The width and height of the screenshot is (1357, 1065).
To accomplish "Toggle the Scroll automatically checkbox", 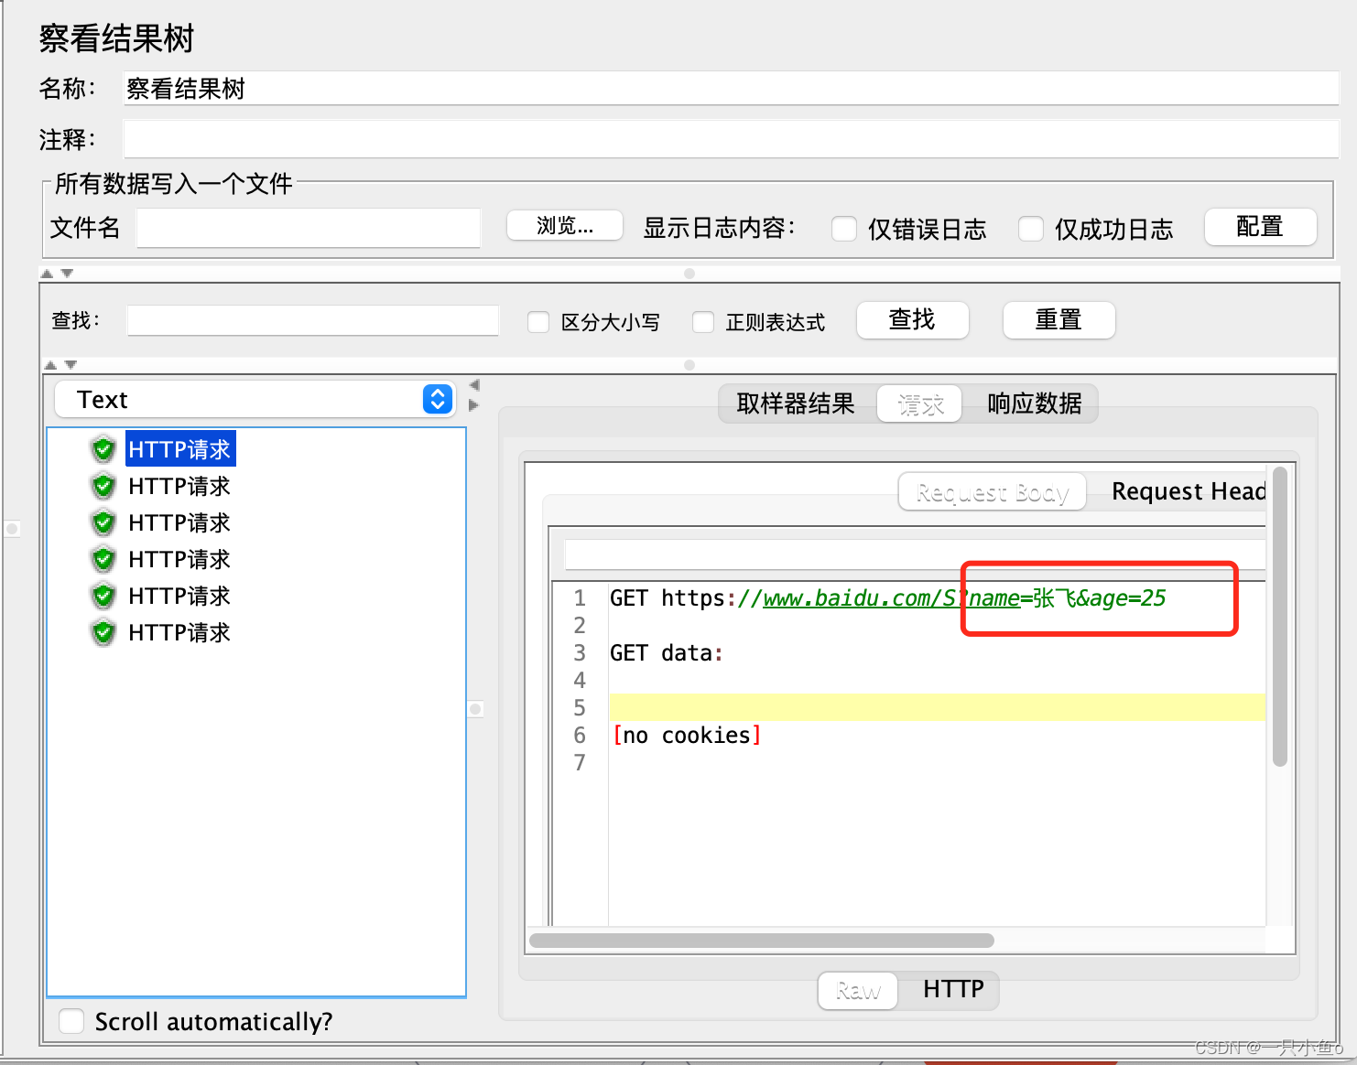I will 71,1021.
